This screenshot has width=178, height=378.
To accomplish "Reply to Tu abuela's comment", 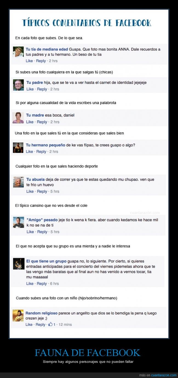I will (42, 191).
